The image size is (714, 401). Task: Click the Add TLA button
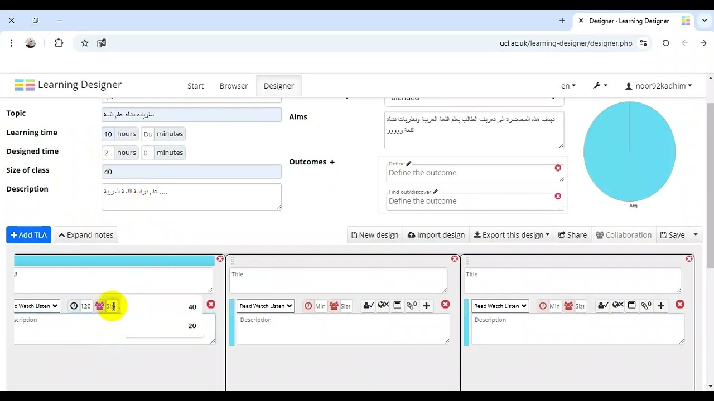29,235
